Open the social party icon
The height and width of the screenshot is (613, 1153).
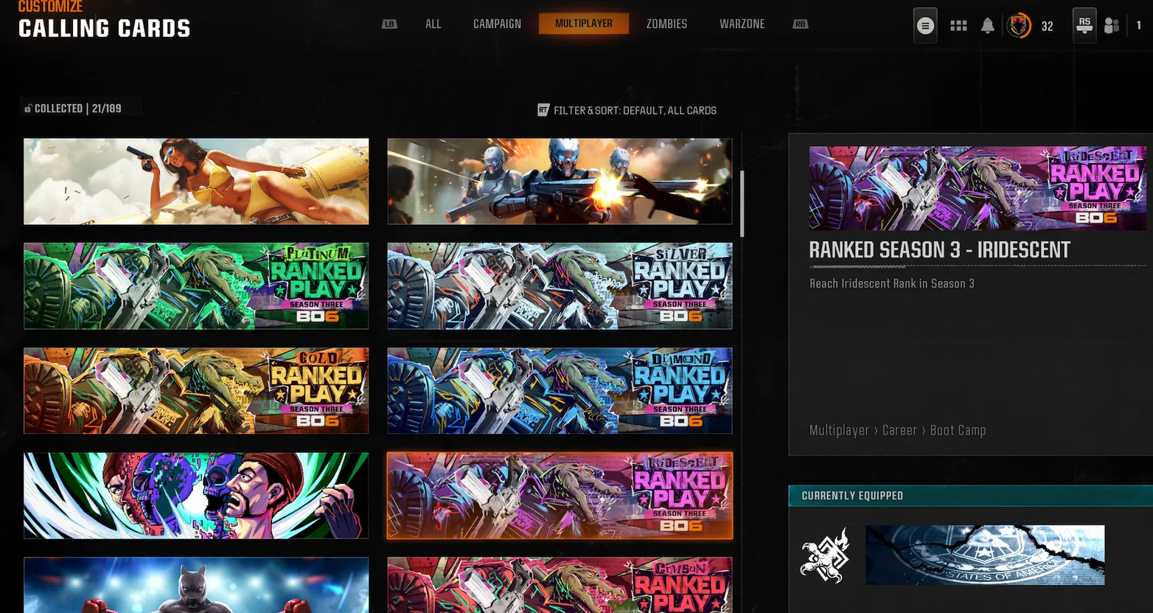tap(1112, 26)
